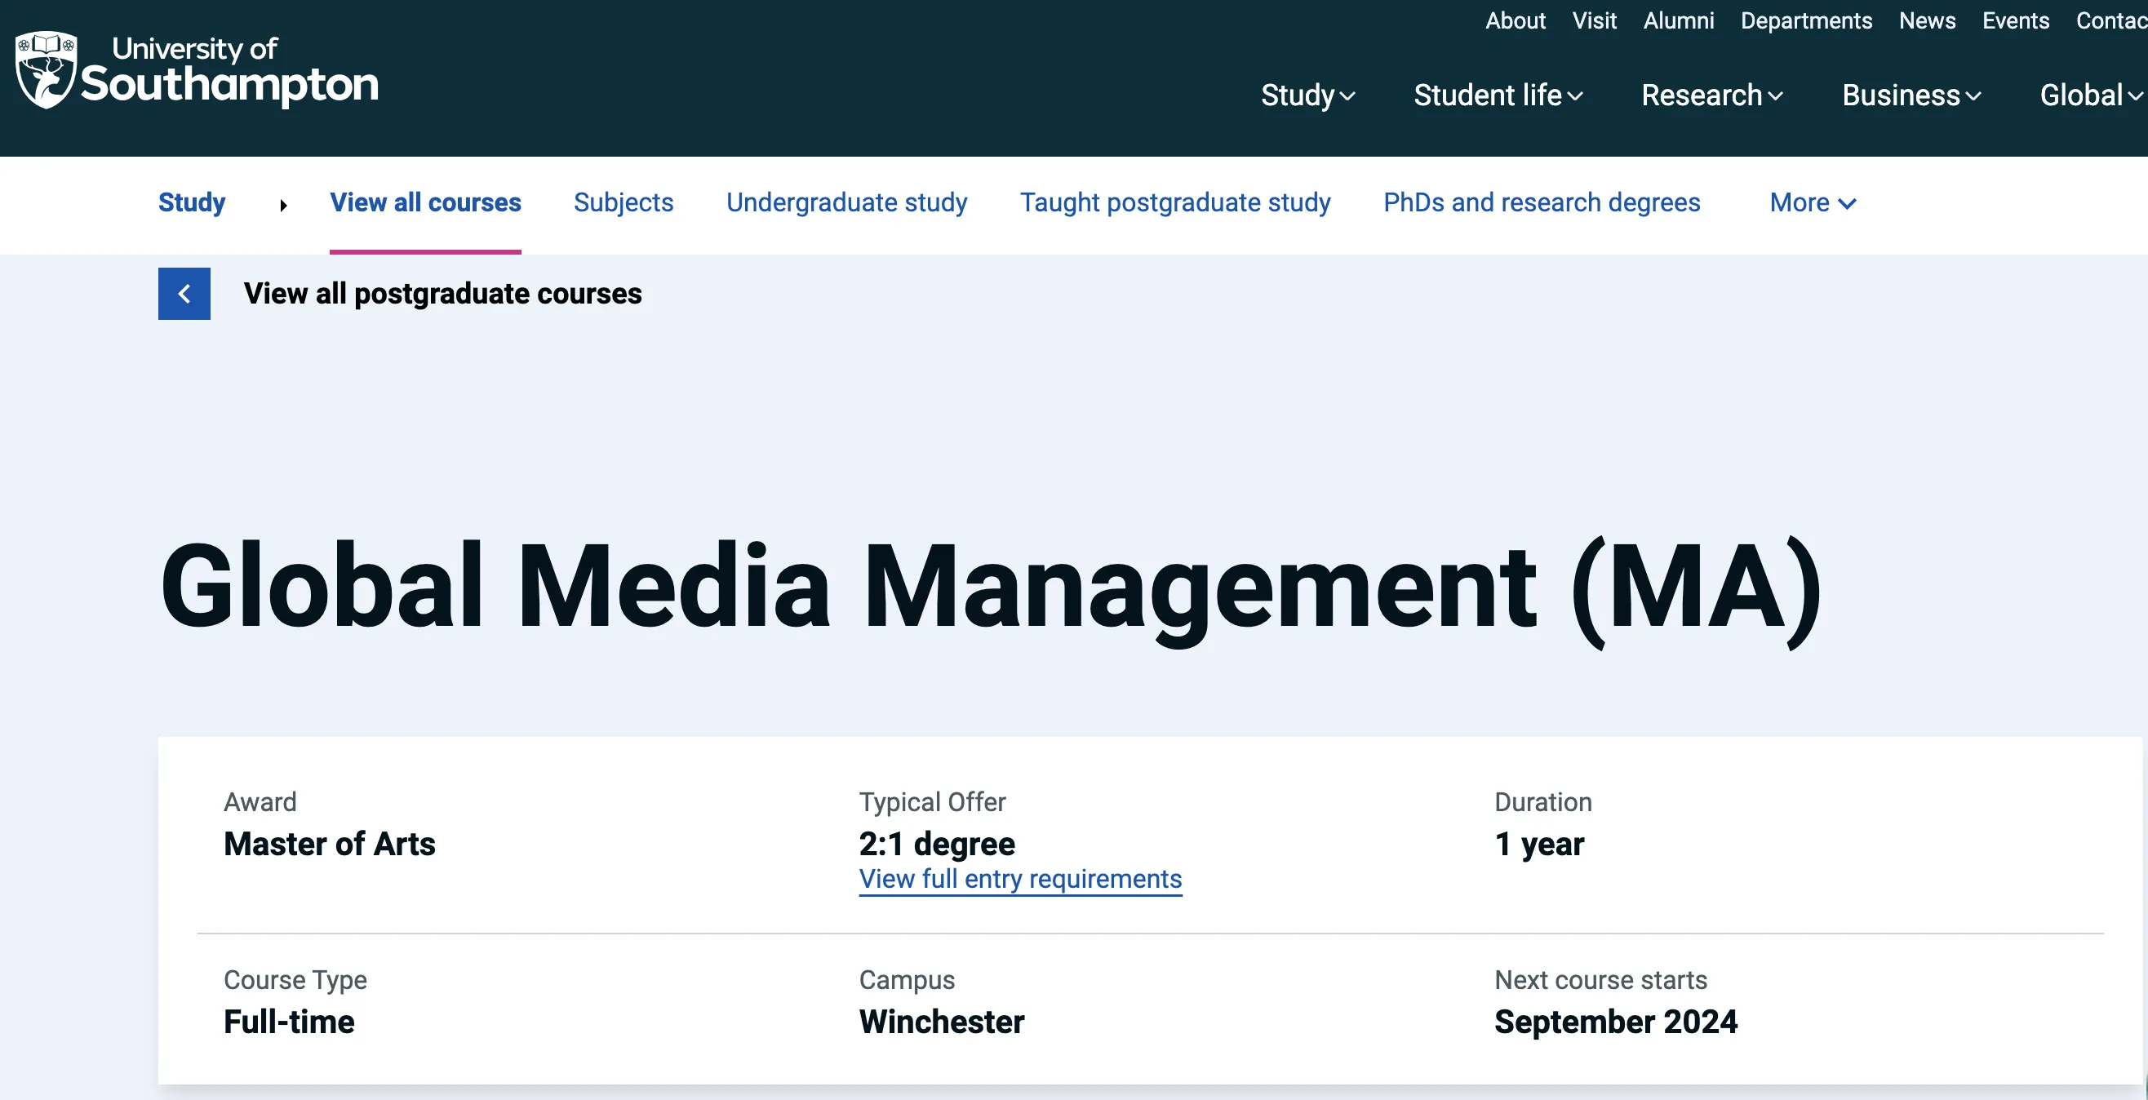Click the University of Southampton logo
Image resolution: width=2148 pixels, height=1100 pixels.
[x=197, y=71]
